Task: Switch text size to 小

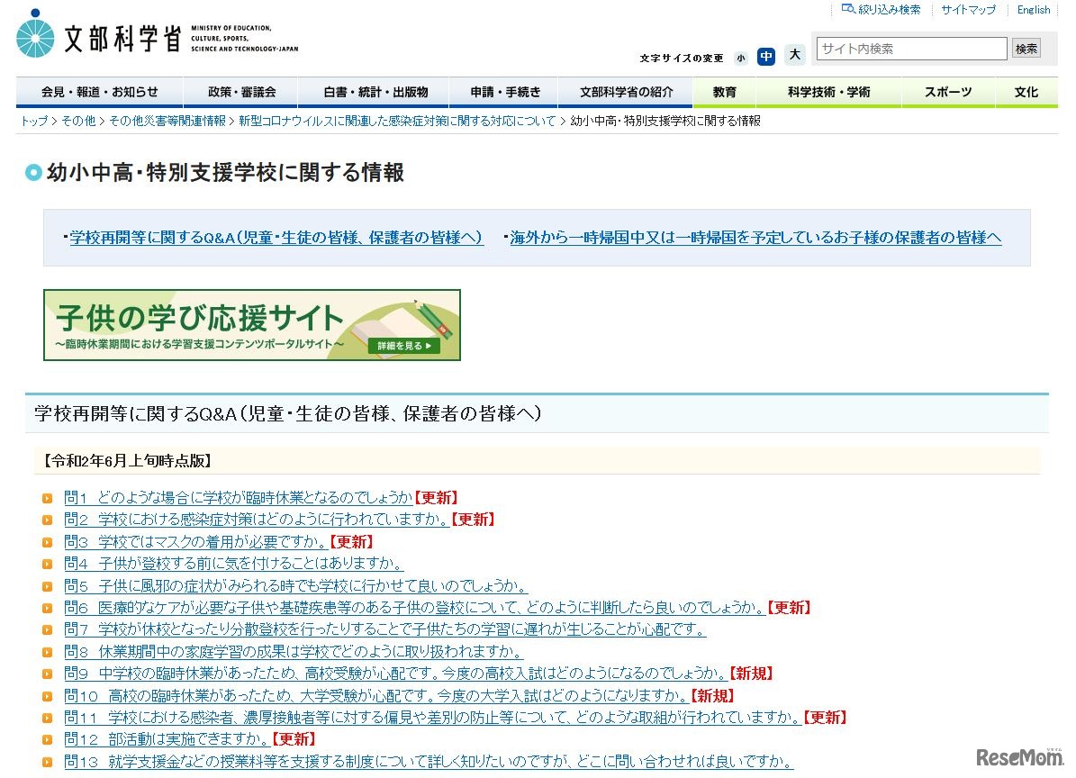Action: 741,57
